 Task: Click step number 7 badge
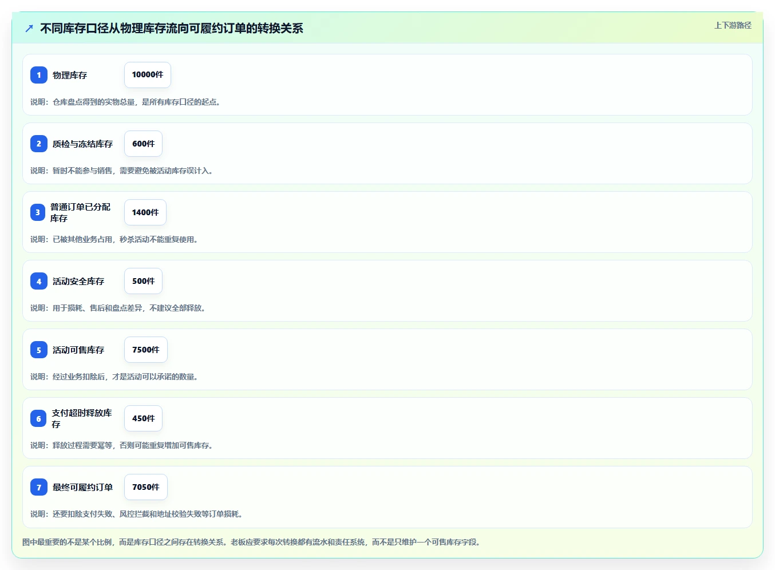39,487
